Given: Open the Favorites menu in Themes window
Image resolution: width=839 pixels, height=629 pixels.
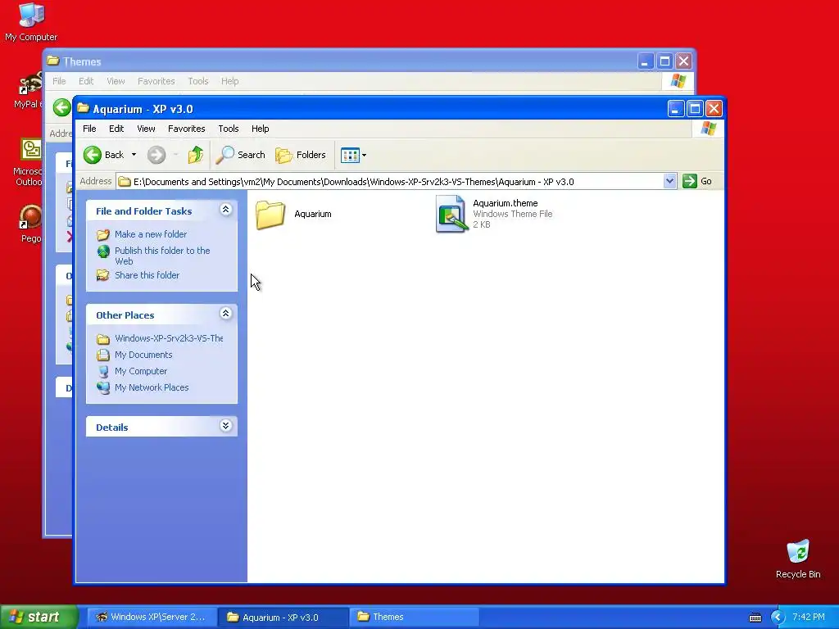Looking at the screenshot, I should (x=156, y=81).
